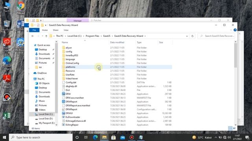Select the Dict file
The height and width of the screenshot is (141, 252).
click(x=68, y=90)
